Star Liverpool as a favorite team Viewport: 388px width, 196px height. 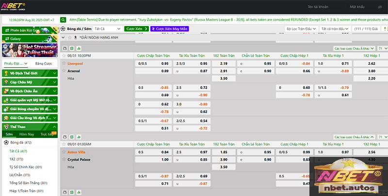tap(64, 63)
